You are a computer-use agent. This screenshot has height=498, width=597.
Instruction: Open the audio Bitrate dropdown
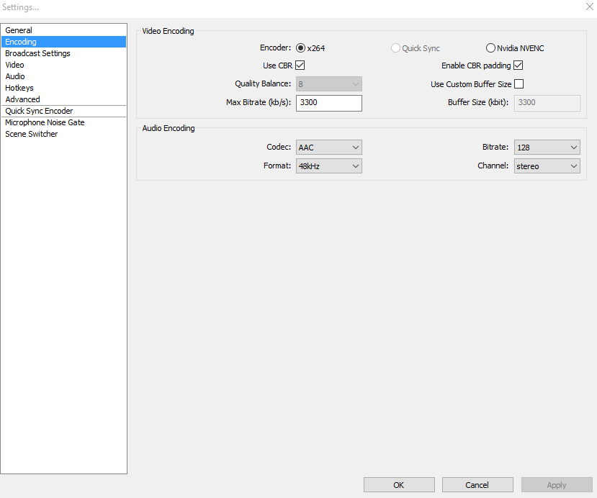(547, 148)
